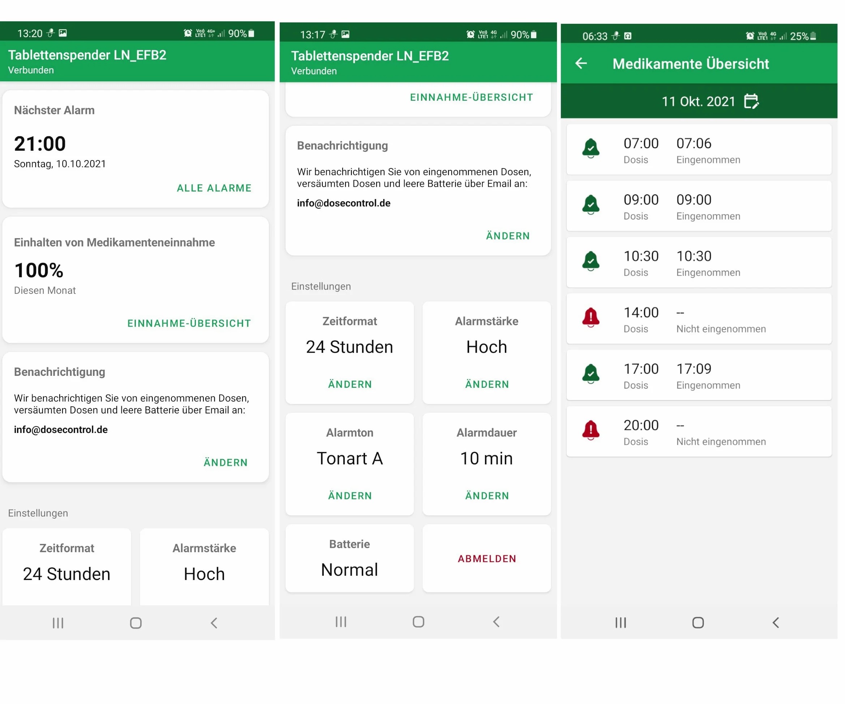845x704 pixels.
Task: Tap the recent apps icon on the left phone
Action: [58, 623]
